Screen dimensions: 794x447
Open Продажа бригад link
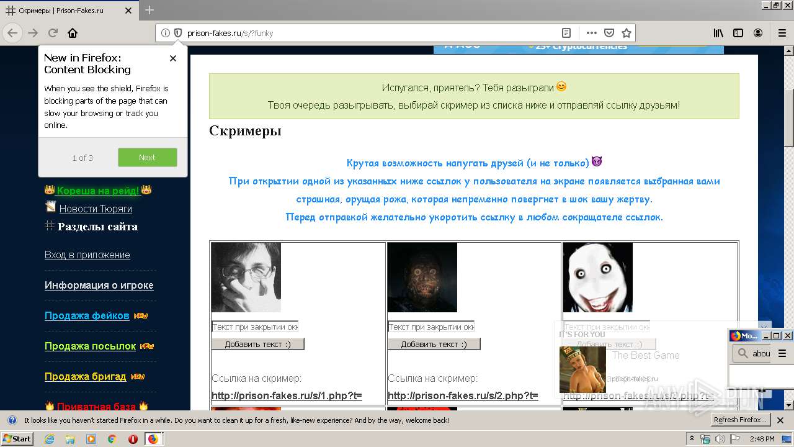point(86,376)
